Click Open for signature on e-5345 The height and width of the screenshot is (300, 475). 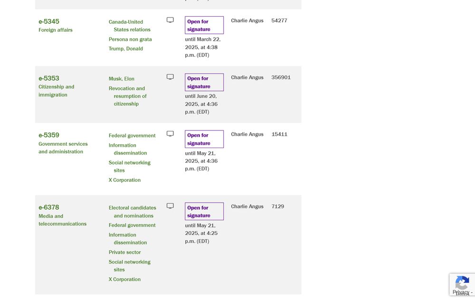tap(204, 25)
